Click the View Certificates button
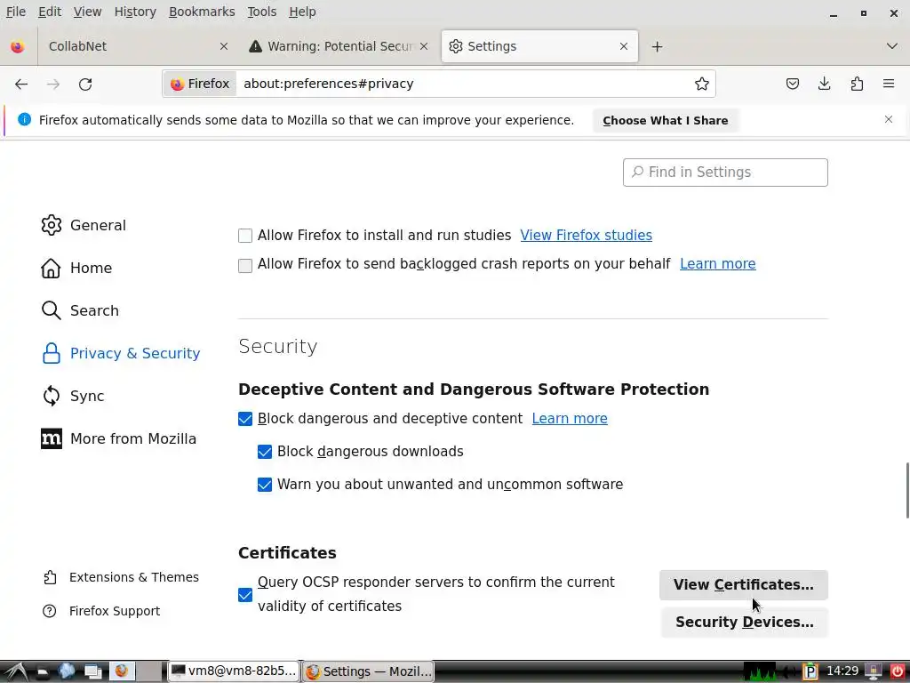 [743, 584]
